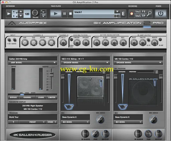Screen dimensions: 171x141
Task: Click the Channel A Level-A knob
Action: pyautogui.click(x=63, y=43)
